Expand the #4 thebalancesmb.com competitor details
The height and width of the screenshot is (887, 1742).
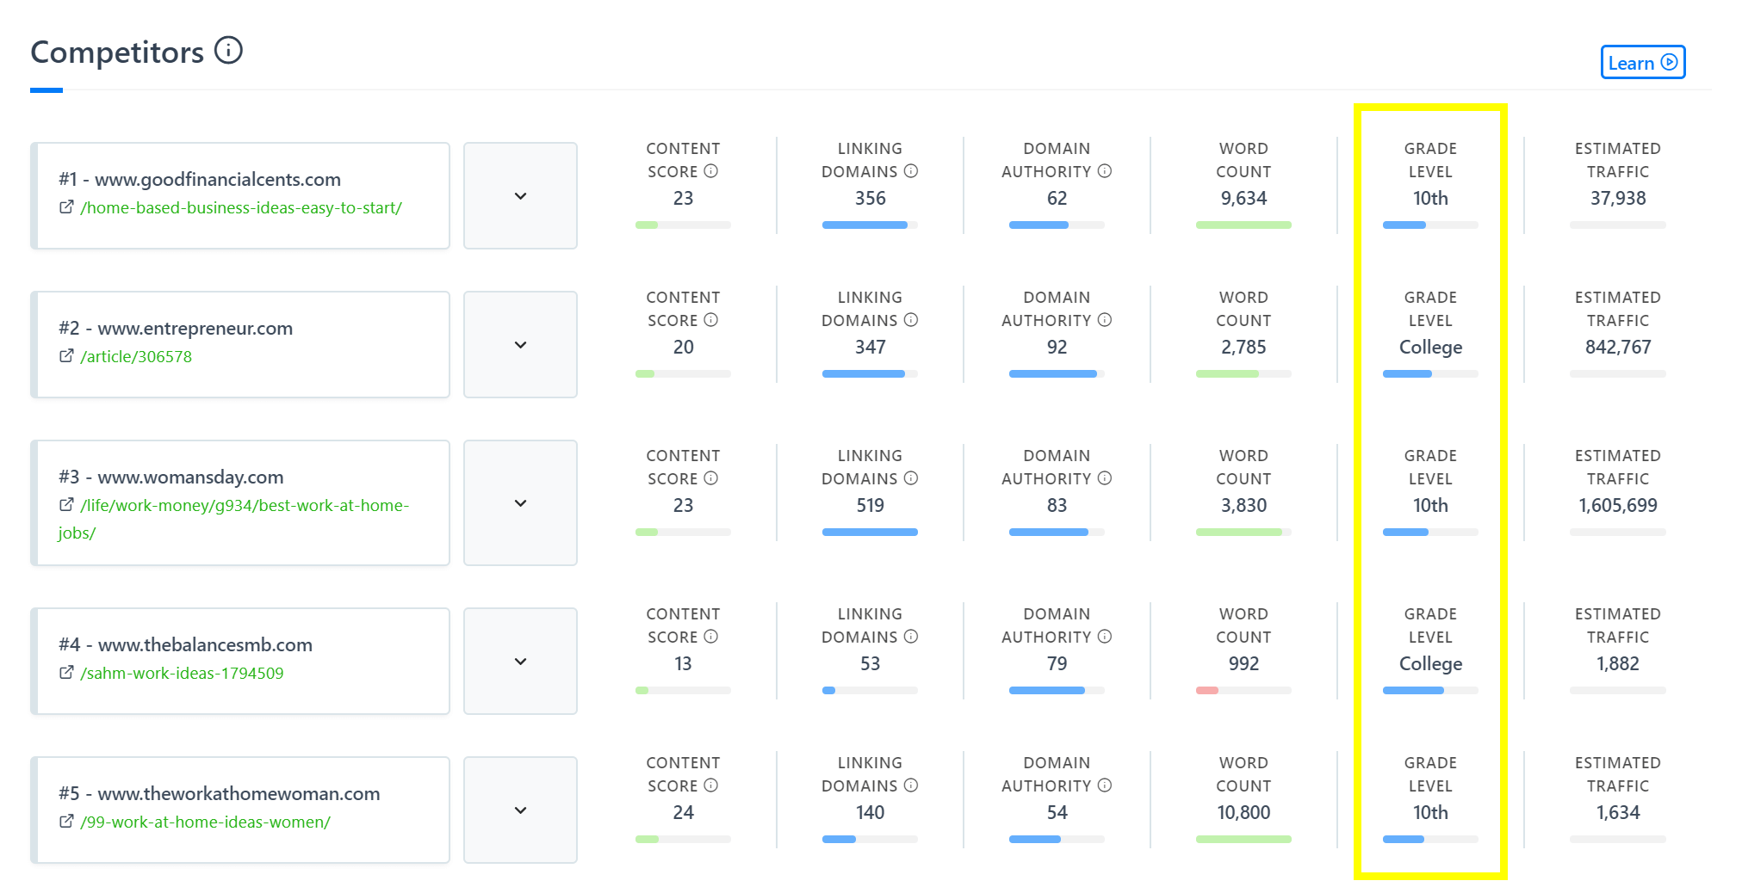520,662
